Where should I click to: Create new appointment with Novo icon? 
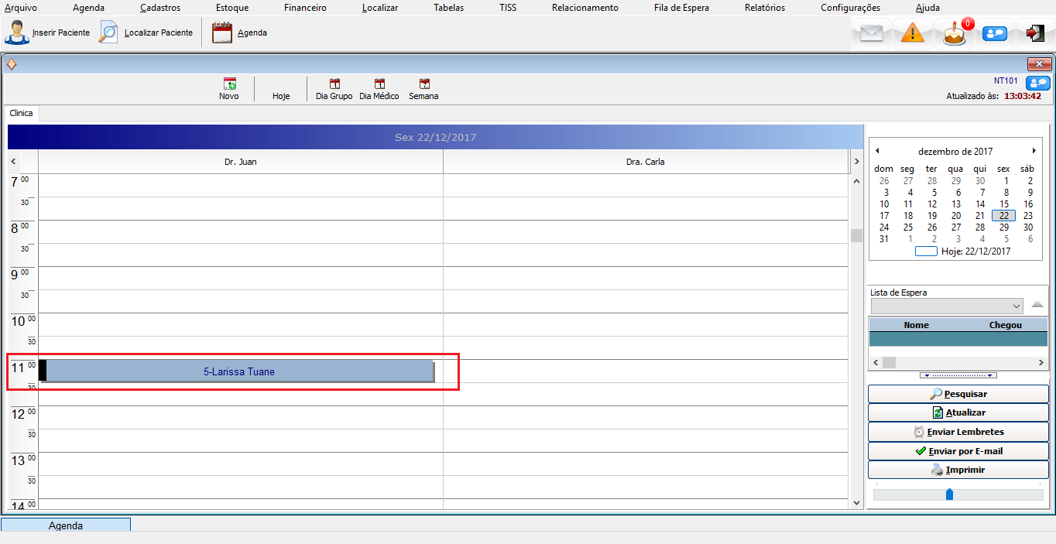coord(229,84)
